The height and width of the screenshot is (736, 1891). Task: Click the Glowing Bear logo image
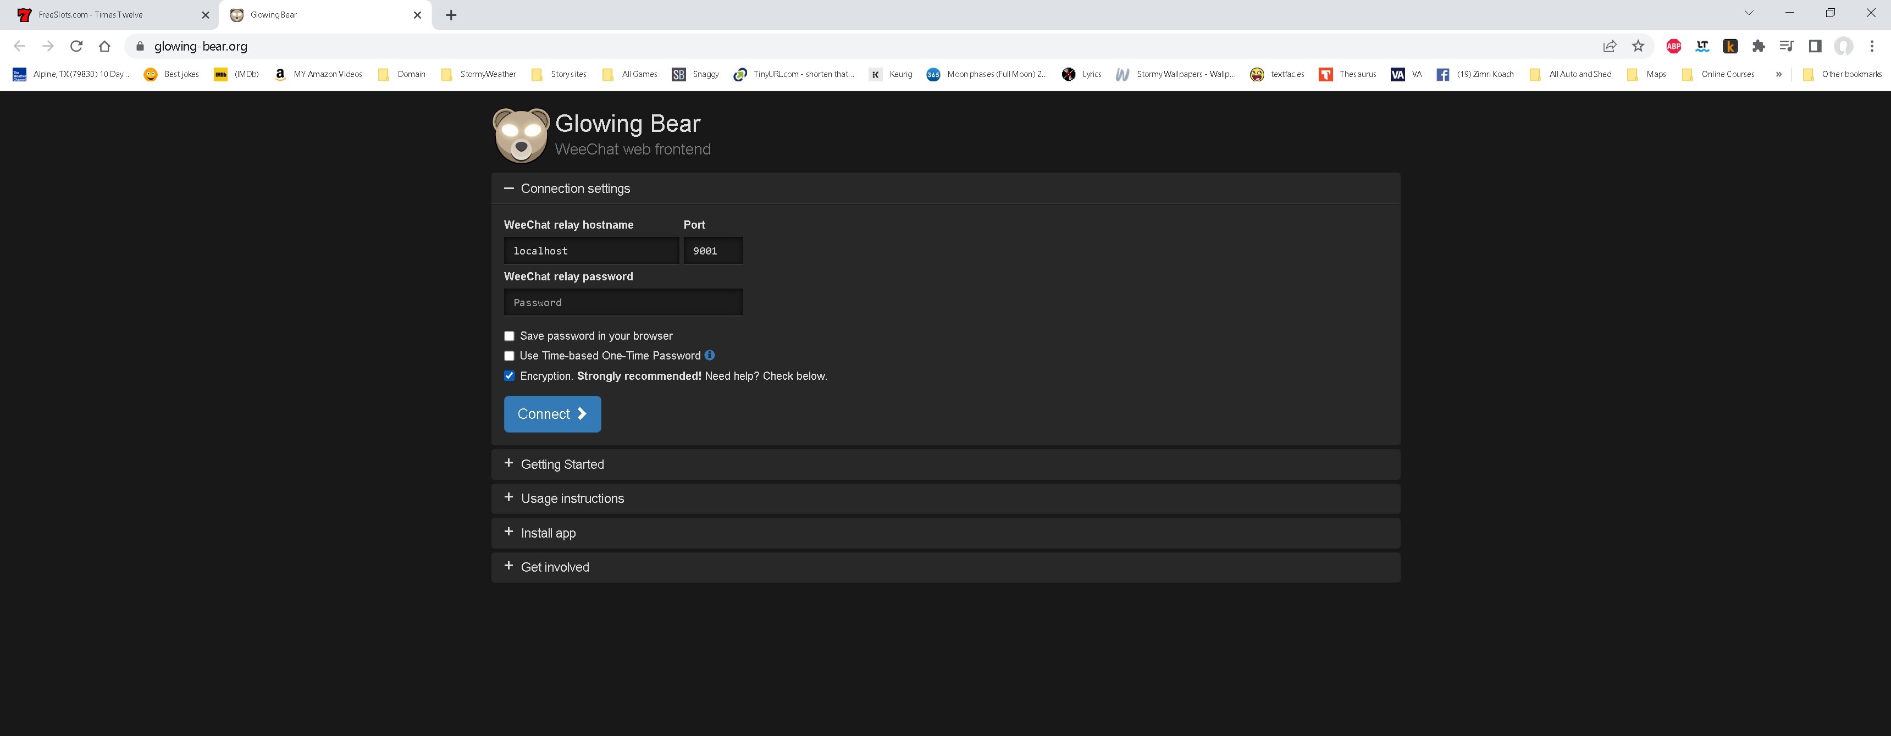coord(521,135)
